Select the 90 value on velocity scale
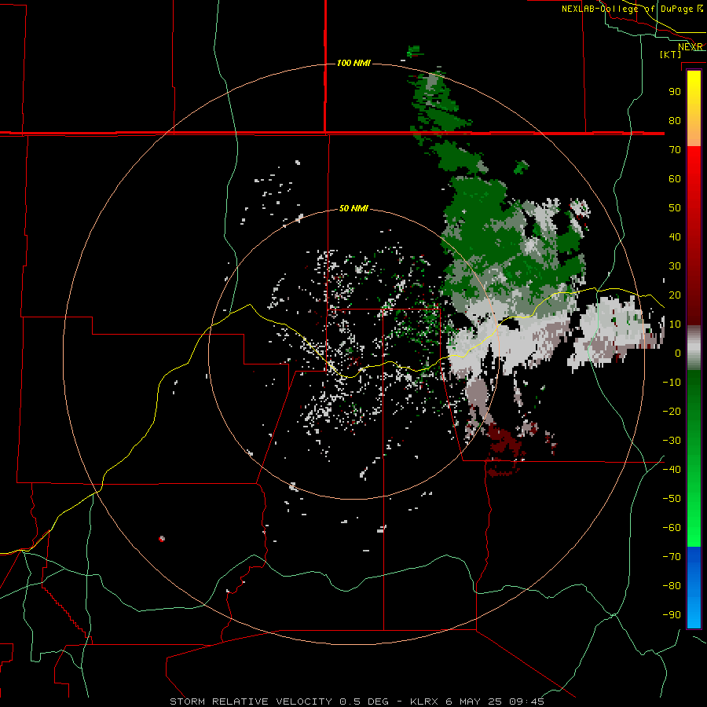The height and width of the screenshot is (707, 707). click(675, 92)
